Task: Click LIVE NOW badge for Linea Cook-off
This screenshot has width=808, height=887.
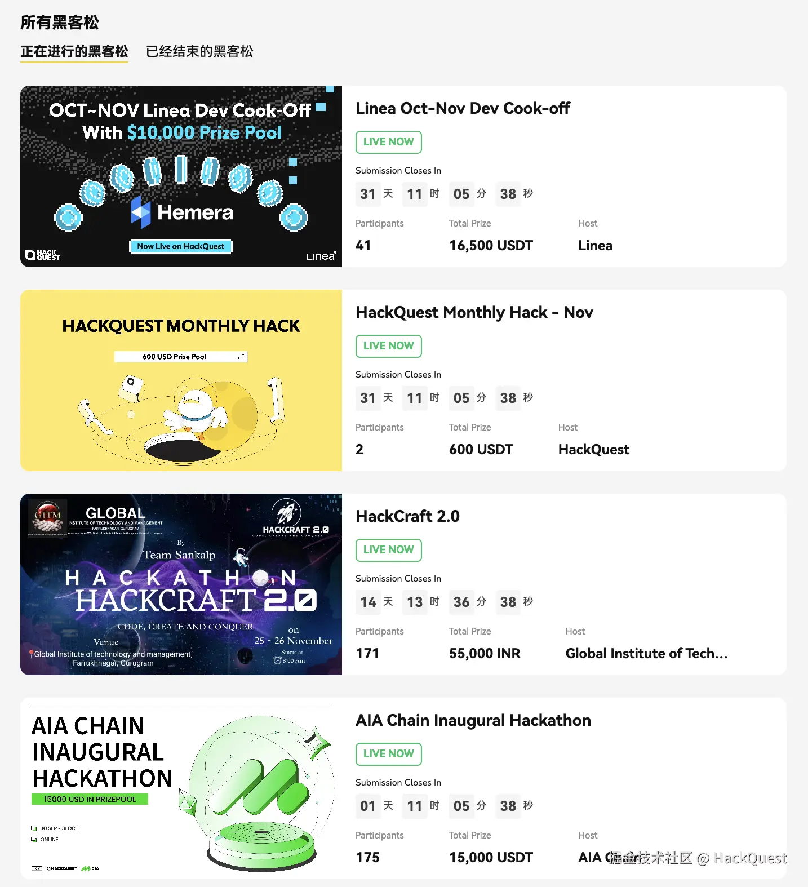Action: click(389, 142)
